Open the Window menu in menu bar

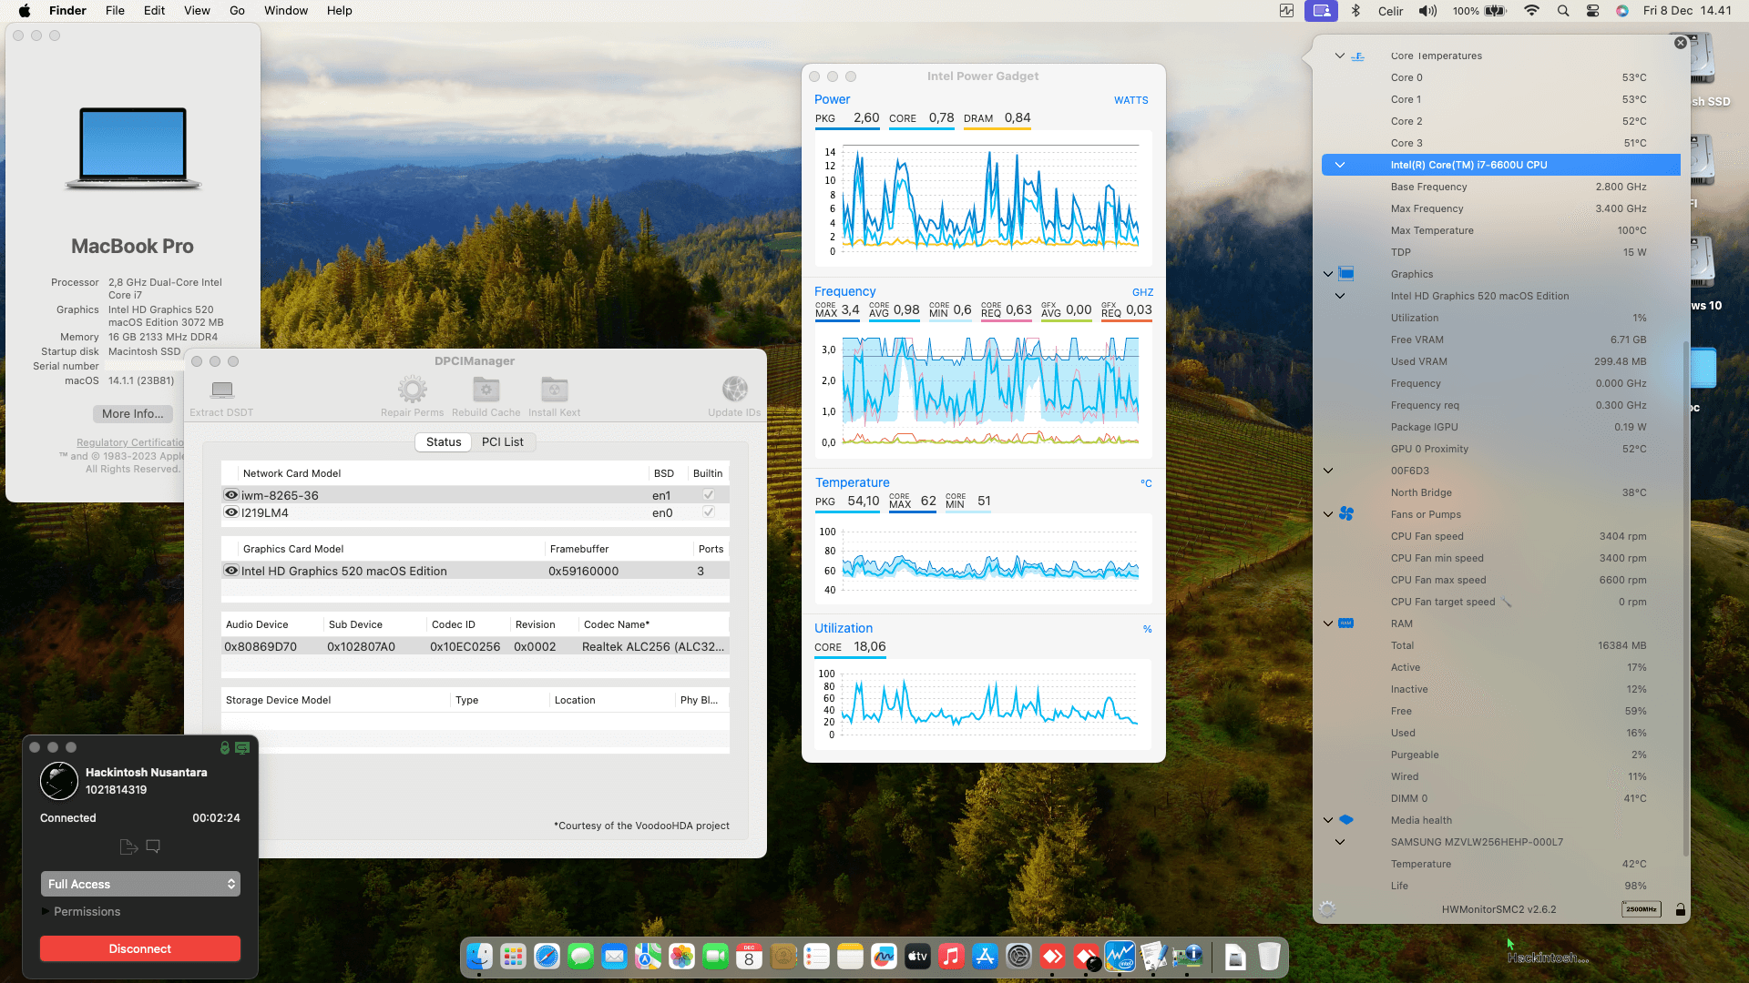(x=285, y=11)
